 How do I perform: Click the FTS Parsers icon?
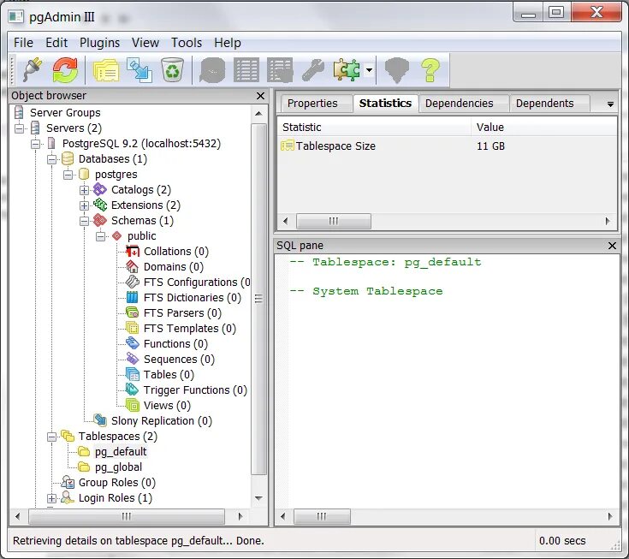tap(133, 313)
